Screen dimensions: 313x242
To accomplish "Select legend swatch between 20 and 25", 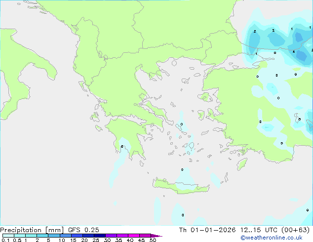I will click(x=88, y=236).
